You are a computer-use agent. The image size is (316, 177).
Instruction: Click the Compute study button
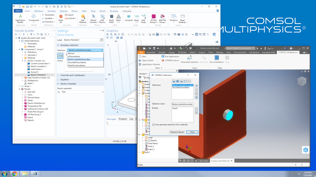tap(129, 18)
